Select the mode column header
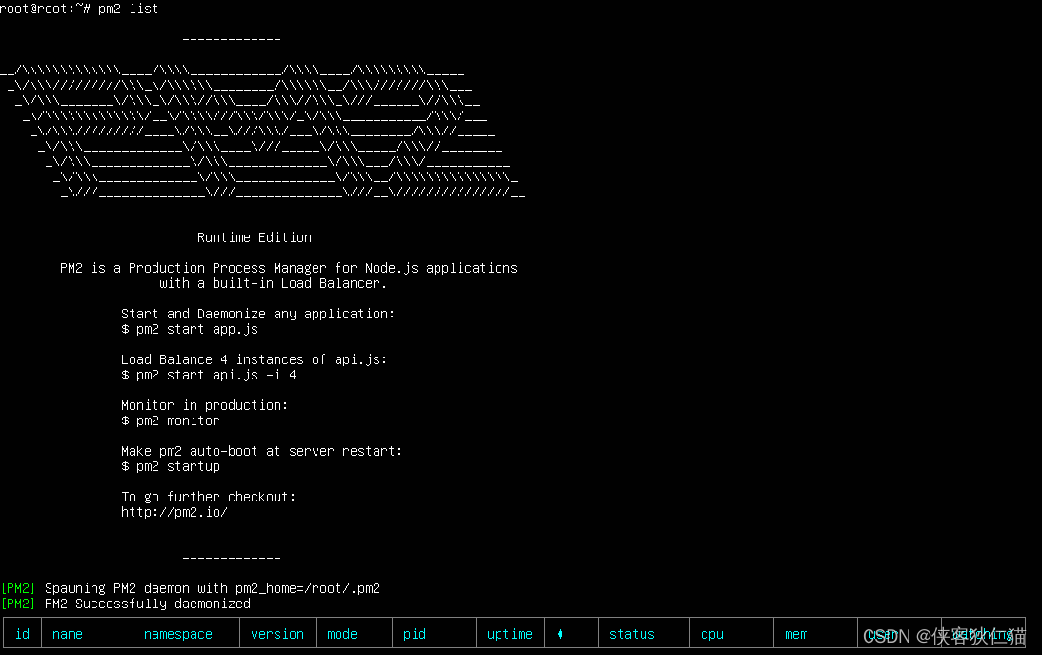 [341, 633]
